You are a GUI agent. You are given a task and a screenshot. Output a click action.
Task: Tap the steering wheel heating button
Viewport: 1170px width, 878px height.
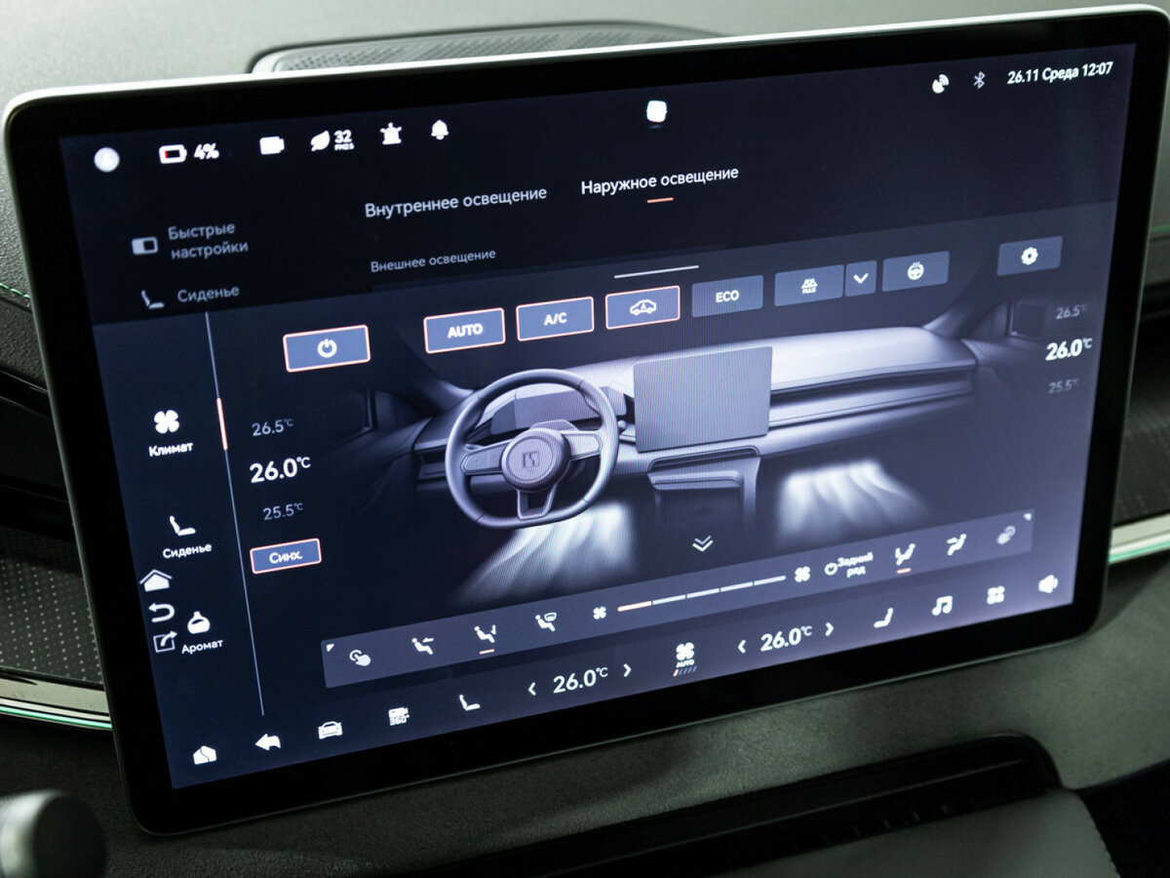pyautogui.click(x=916, y=270)
